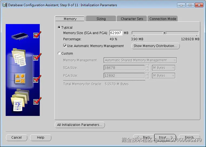Viewport: 206px width, 147px height.
Task: Go Back to the previous step
Action: pos(144,138)
